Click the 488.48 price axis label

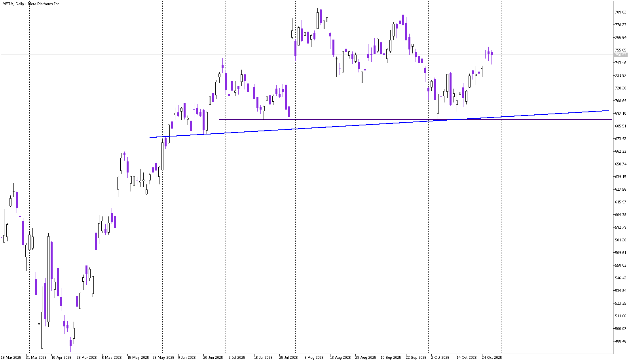pos(620,341)
